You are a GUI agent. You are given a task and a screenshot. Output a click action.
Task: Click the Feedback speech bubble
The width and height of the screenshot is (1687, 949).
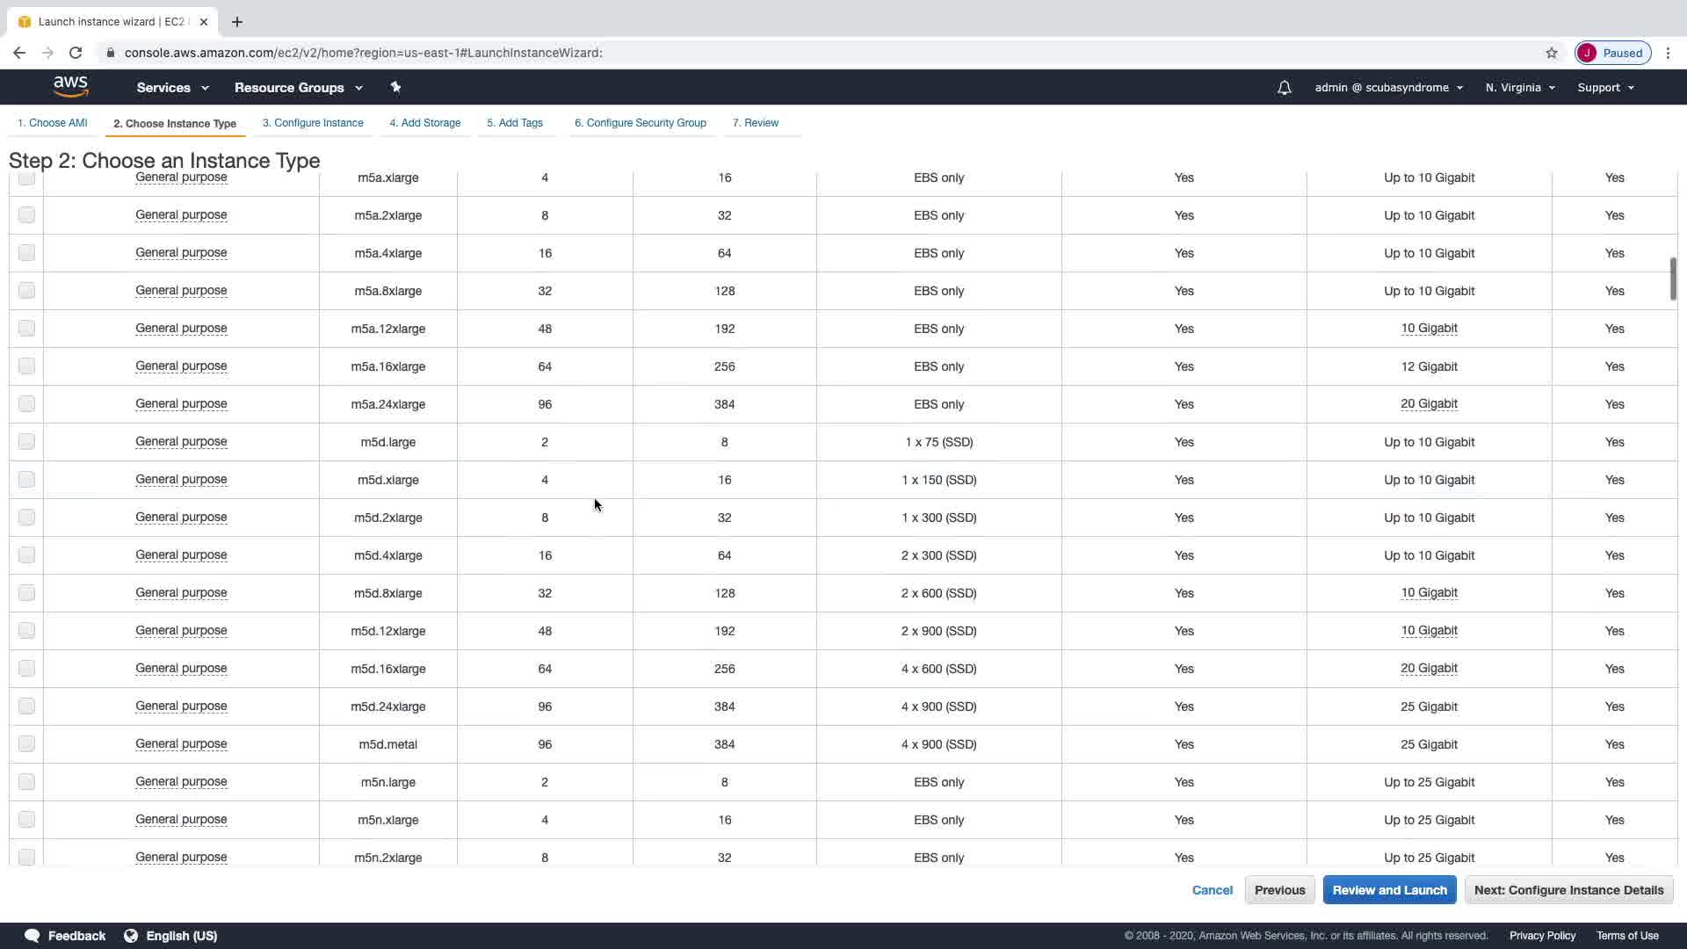click(x=33, y=936)
